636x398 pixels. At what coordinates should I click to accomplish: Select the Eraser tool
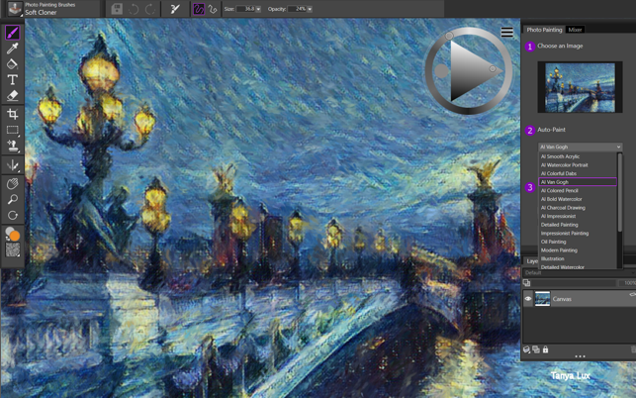(12, 95)
